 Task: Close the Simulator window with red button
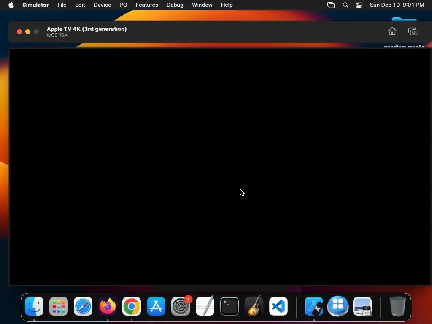coord(19,32)
